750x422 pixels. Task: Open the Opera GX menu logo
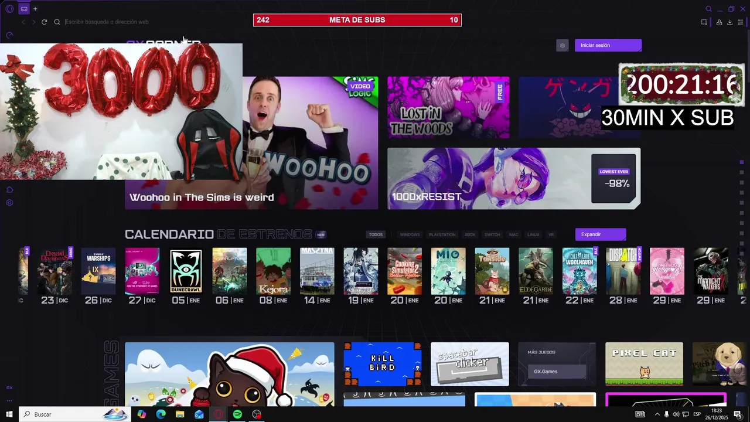pos(9,9)
